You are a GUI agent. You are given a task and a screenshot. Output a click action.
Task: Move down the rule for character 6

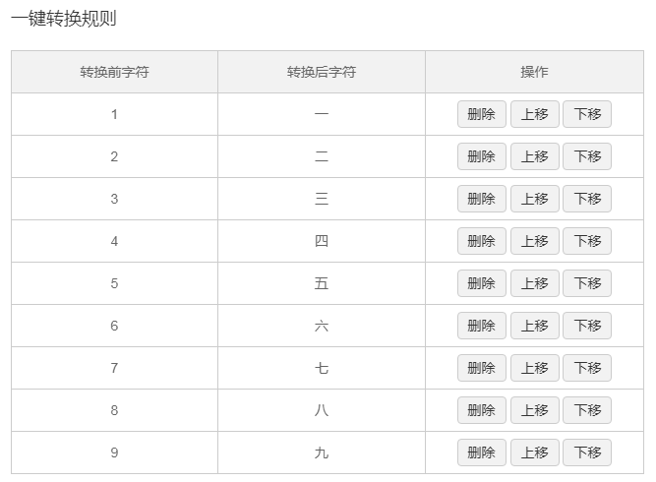587,326
